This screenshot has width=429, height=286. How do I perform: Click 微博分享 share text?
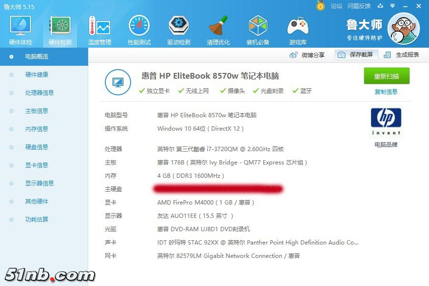313,55
